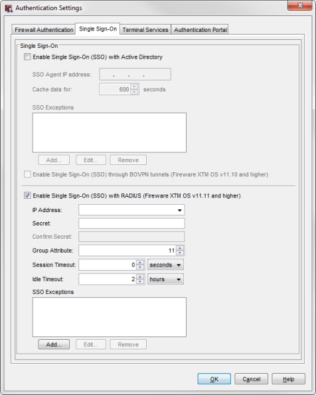
Task: Open the Session Timeout seconds unit dropdown
Action: pyautogui.click(x=165, y=265)
